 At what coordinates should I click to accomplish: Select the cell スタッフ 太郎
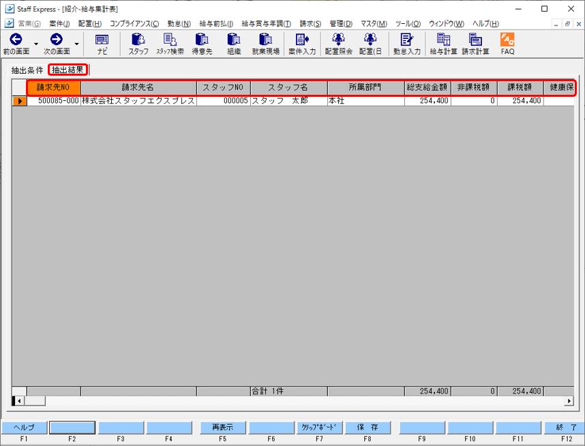(x=289, y=101)
